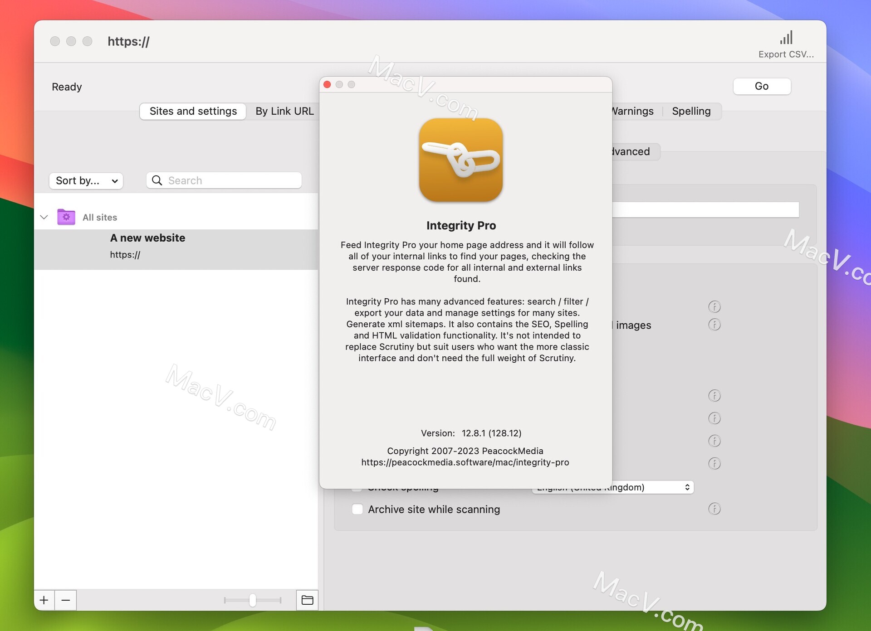Open the Warnings tab
The height and width of the screenshot is (631, 871).
point(633,111)
